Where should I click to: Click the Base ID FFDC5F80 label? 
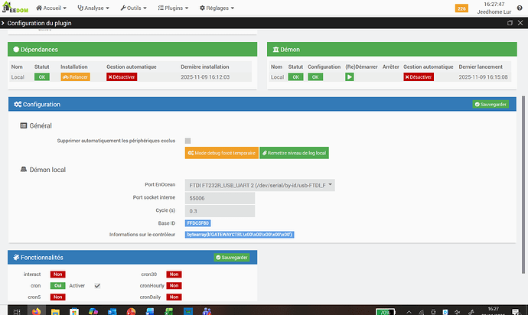pyautogui.click(x=197, y=223)
